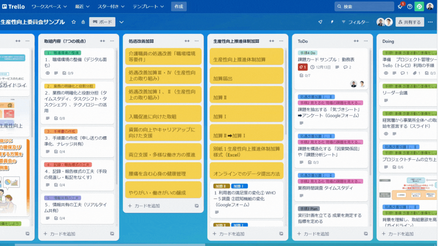Collapse the 取組内容 list
The width and height of the screenshot is (438, 246).
[x=103, y=41]
